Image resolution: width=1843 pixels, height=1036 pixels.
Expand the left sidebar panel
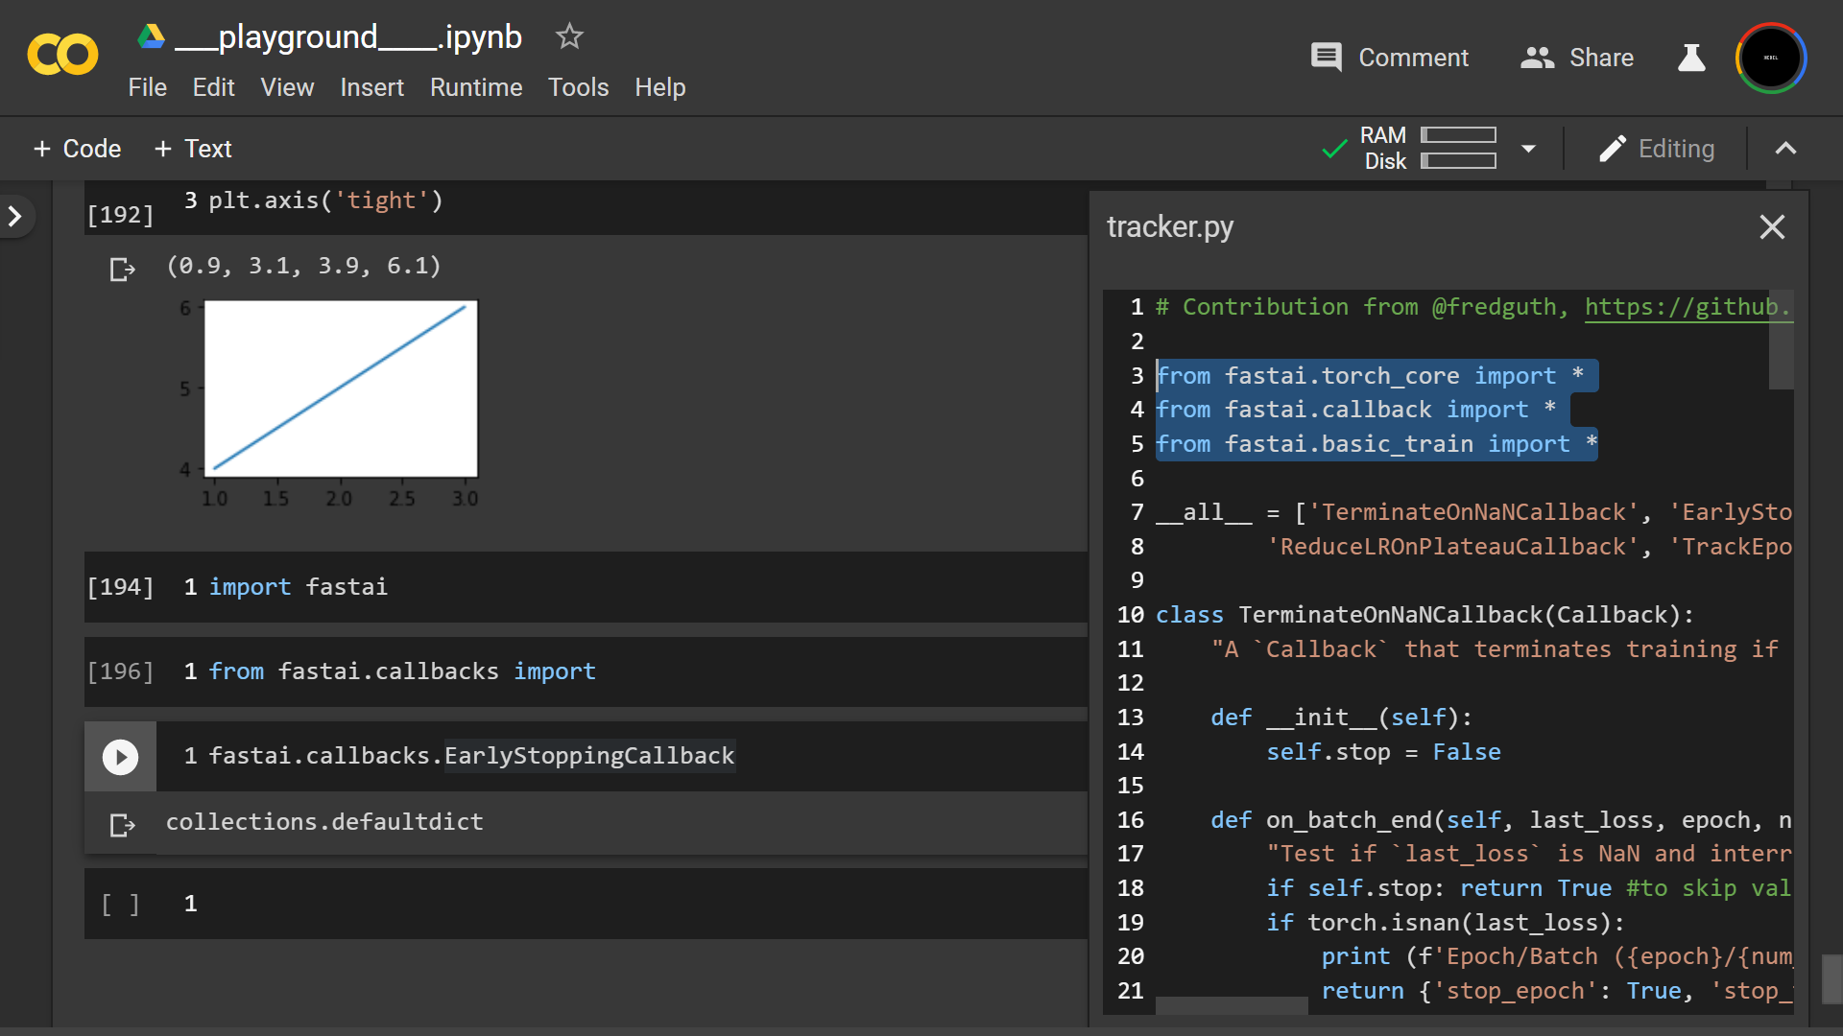click(15, 217)
